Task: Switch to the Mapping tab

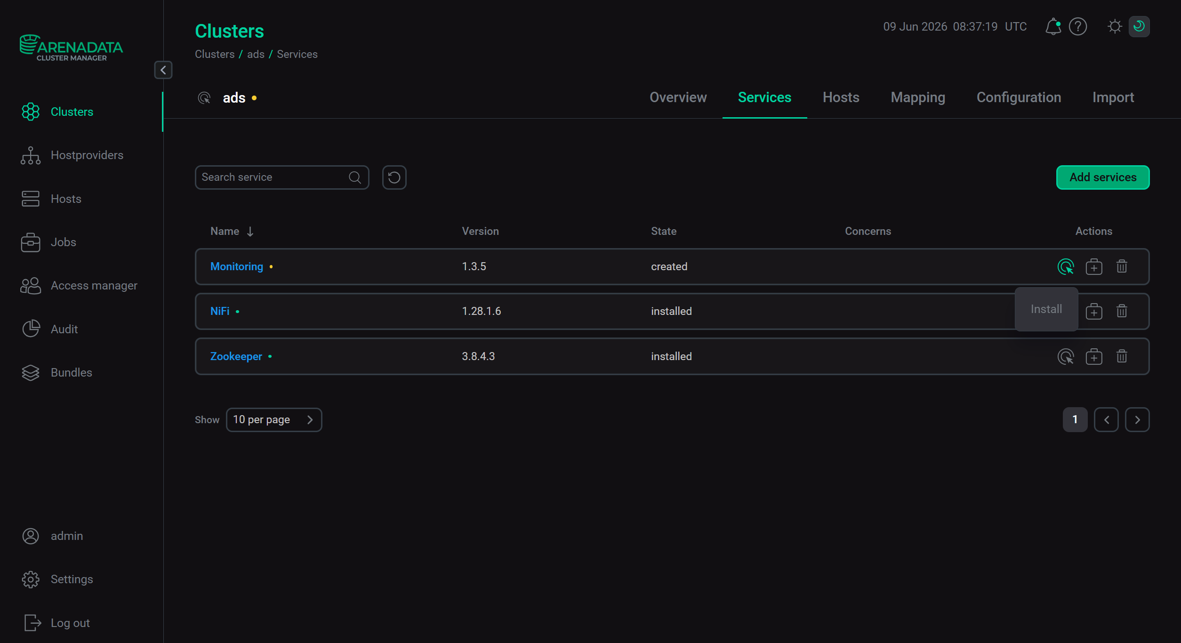Action: tap(918, 97)
